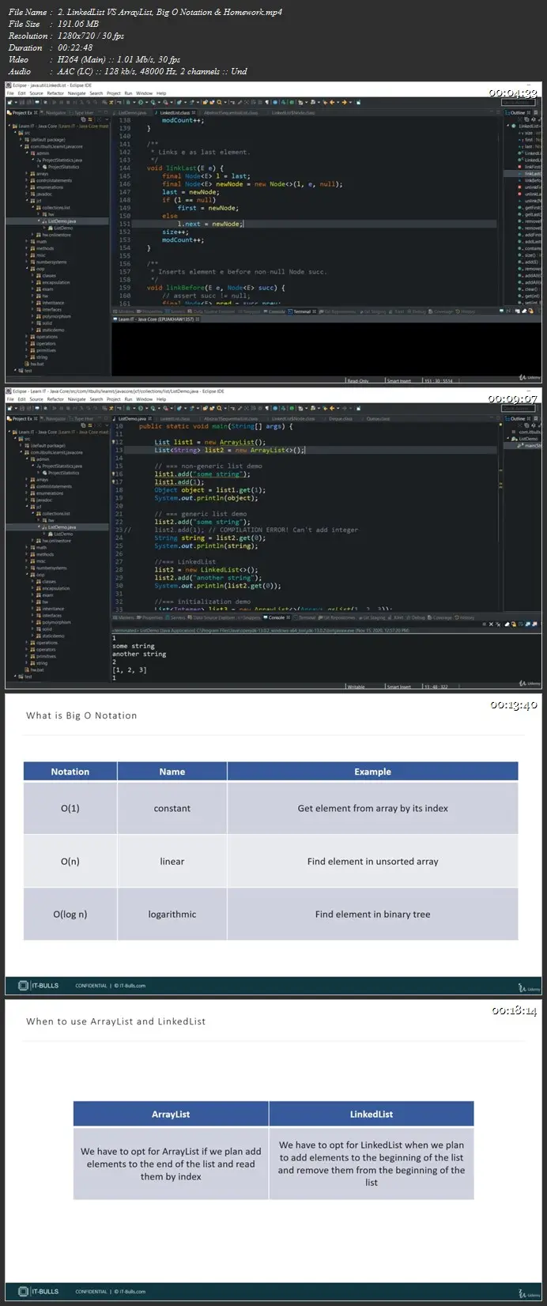Viewport: 547px width, 1306px height.
Task: Click Read-Only status in LinkedList window status bar
Action: (x=358, y=380)
